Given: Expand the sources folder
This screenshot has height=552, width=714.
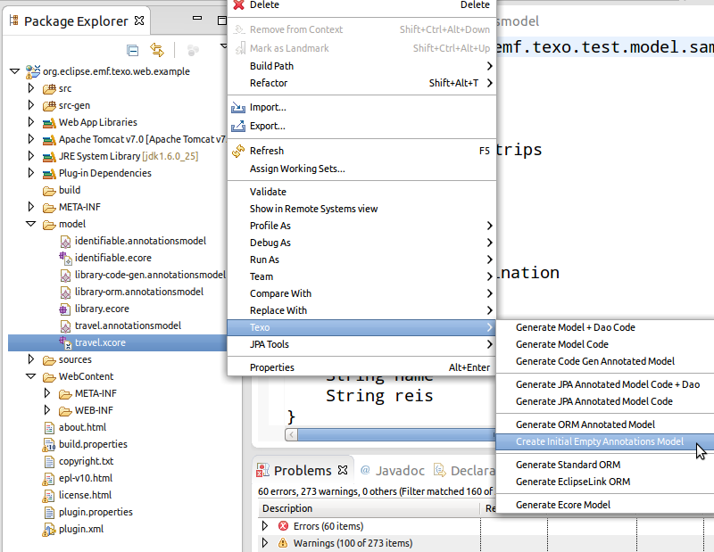Looking at the screenshot, I should point(31,359).
